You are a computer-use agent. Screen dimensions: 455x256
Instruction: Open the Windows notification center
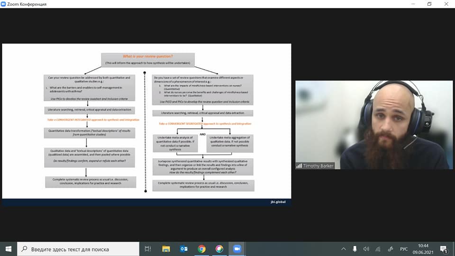(x=444, y=249)
